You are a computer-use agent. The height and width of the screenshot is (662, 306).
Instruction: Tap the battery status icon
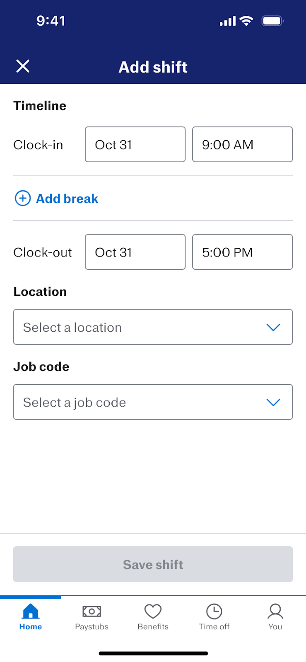[x=272, y=21]
